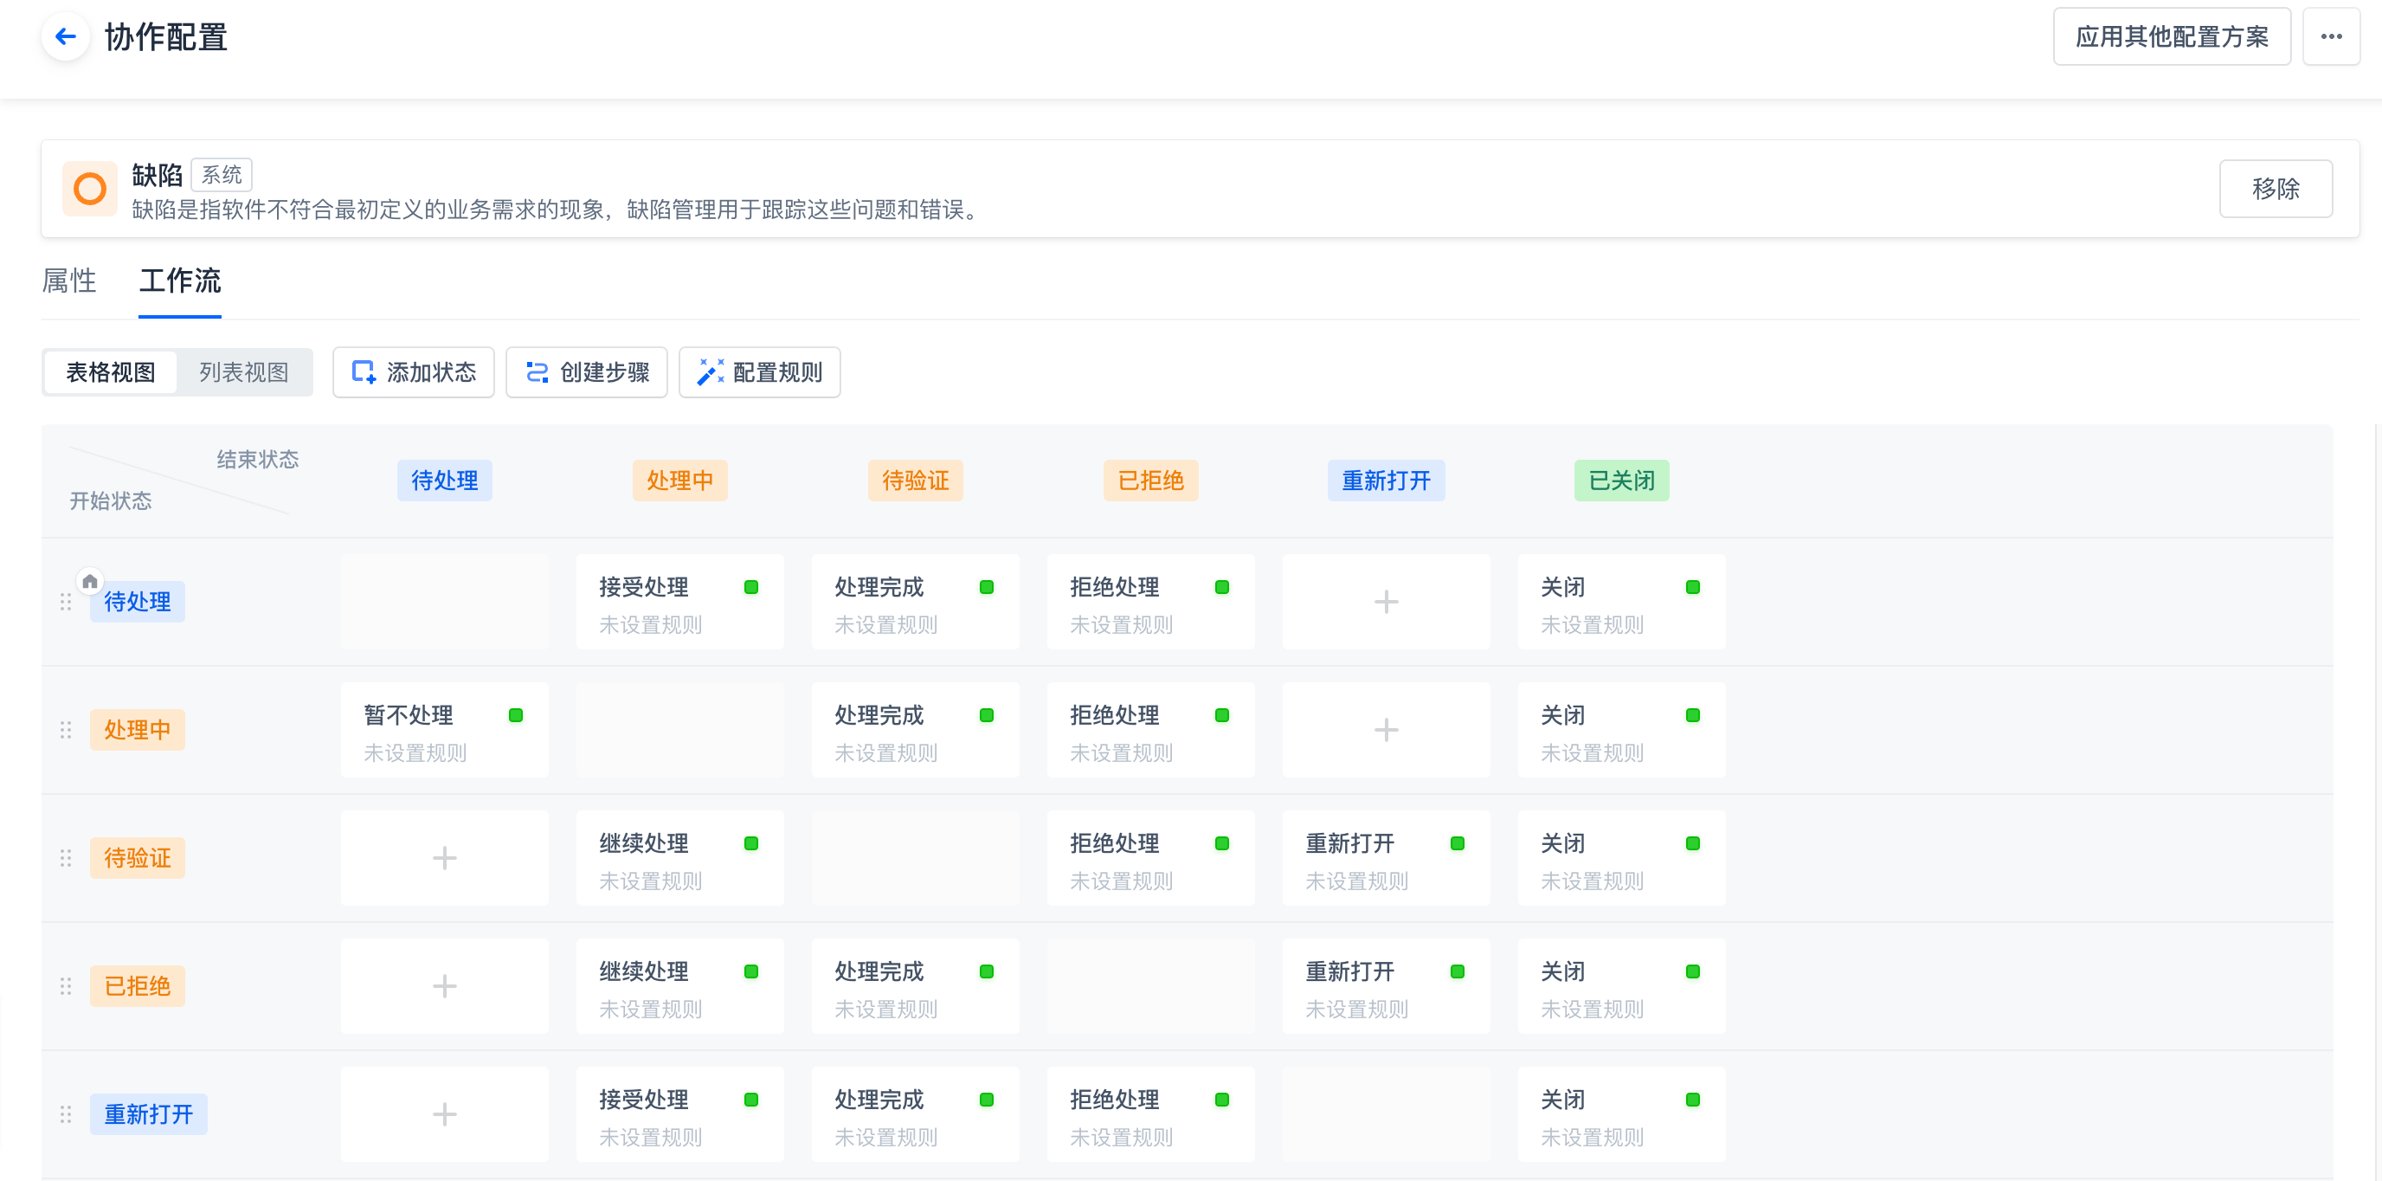The image size is (2382, 1181).
Task: Click the plus in 已拒绝 to 待处理 cell
Action: tap(445, 986)
